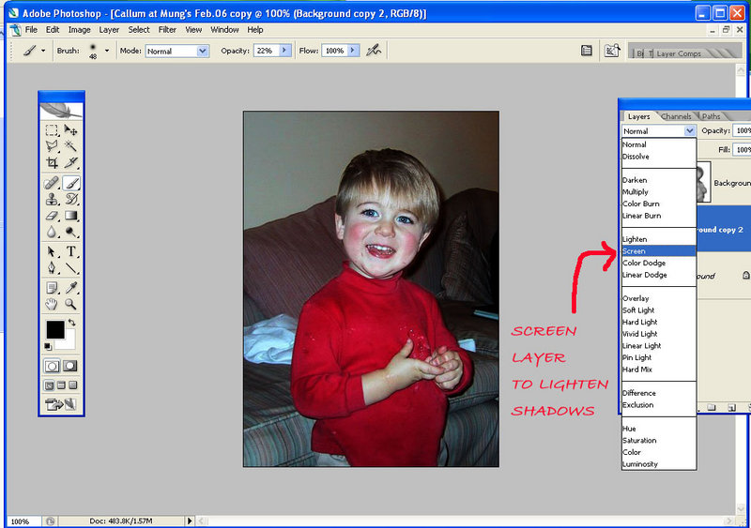Switch to Full Screen Mode

coord(73,385)
